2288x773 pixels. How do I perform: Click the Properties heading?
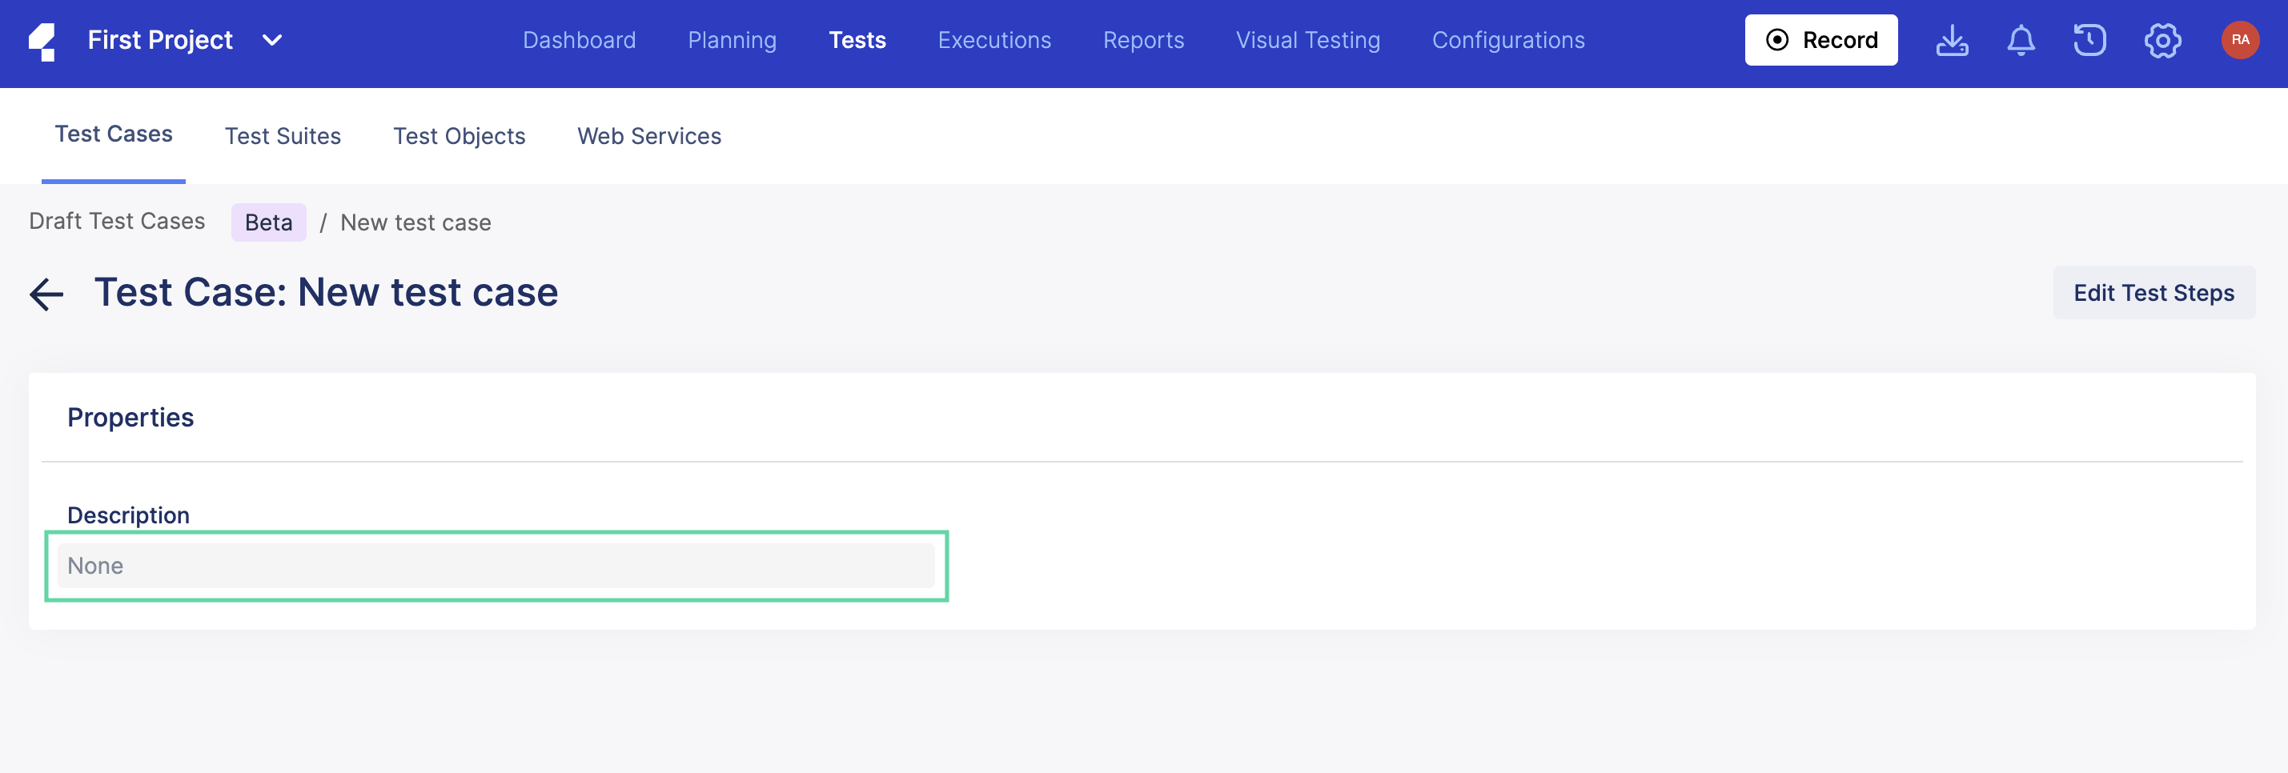pos(130,417)
